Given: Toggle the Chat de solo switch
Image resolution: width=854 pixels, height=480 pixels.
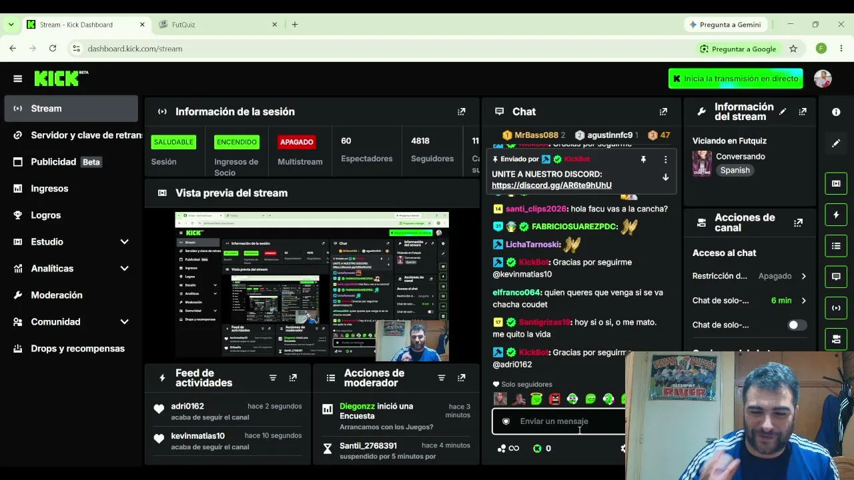Looking at the screenshot, I should [797, 325].
